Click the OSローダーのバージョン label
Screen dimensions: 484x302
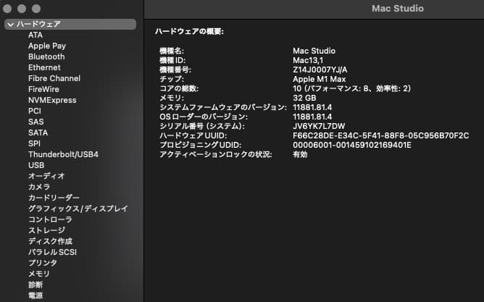click(204, 117)
